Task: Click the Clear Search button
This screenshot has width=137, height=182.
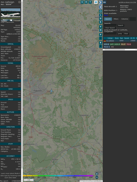Action: (110, 28)
